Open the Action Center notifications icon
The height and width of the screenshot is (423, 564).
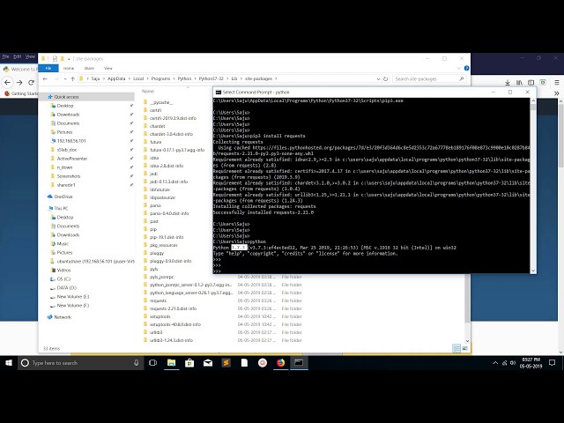pyautogui.click(x=553, y=363)
